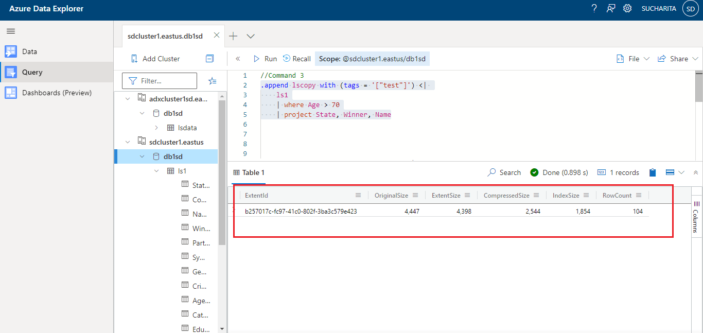
Task: Click the Done (0.898 s) status
Action: click(x=559, y=172)
